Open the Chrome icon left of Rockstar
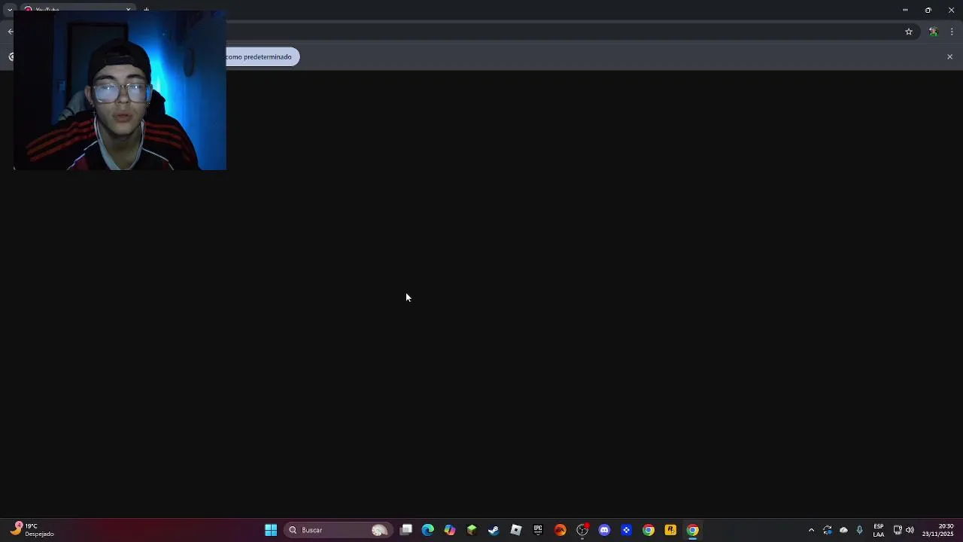The width and height of the screenshot is (963, 542). tap(649, 530)
